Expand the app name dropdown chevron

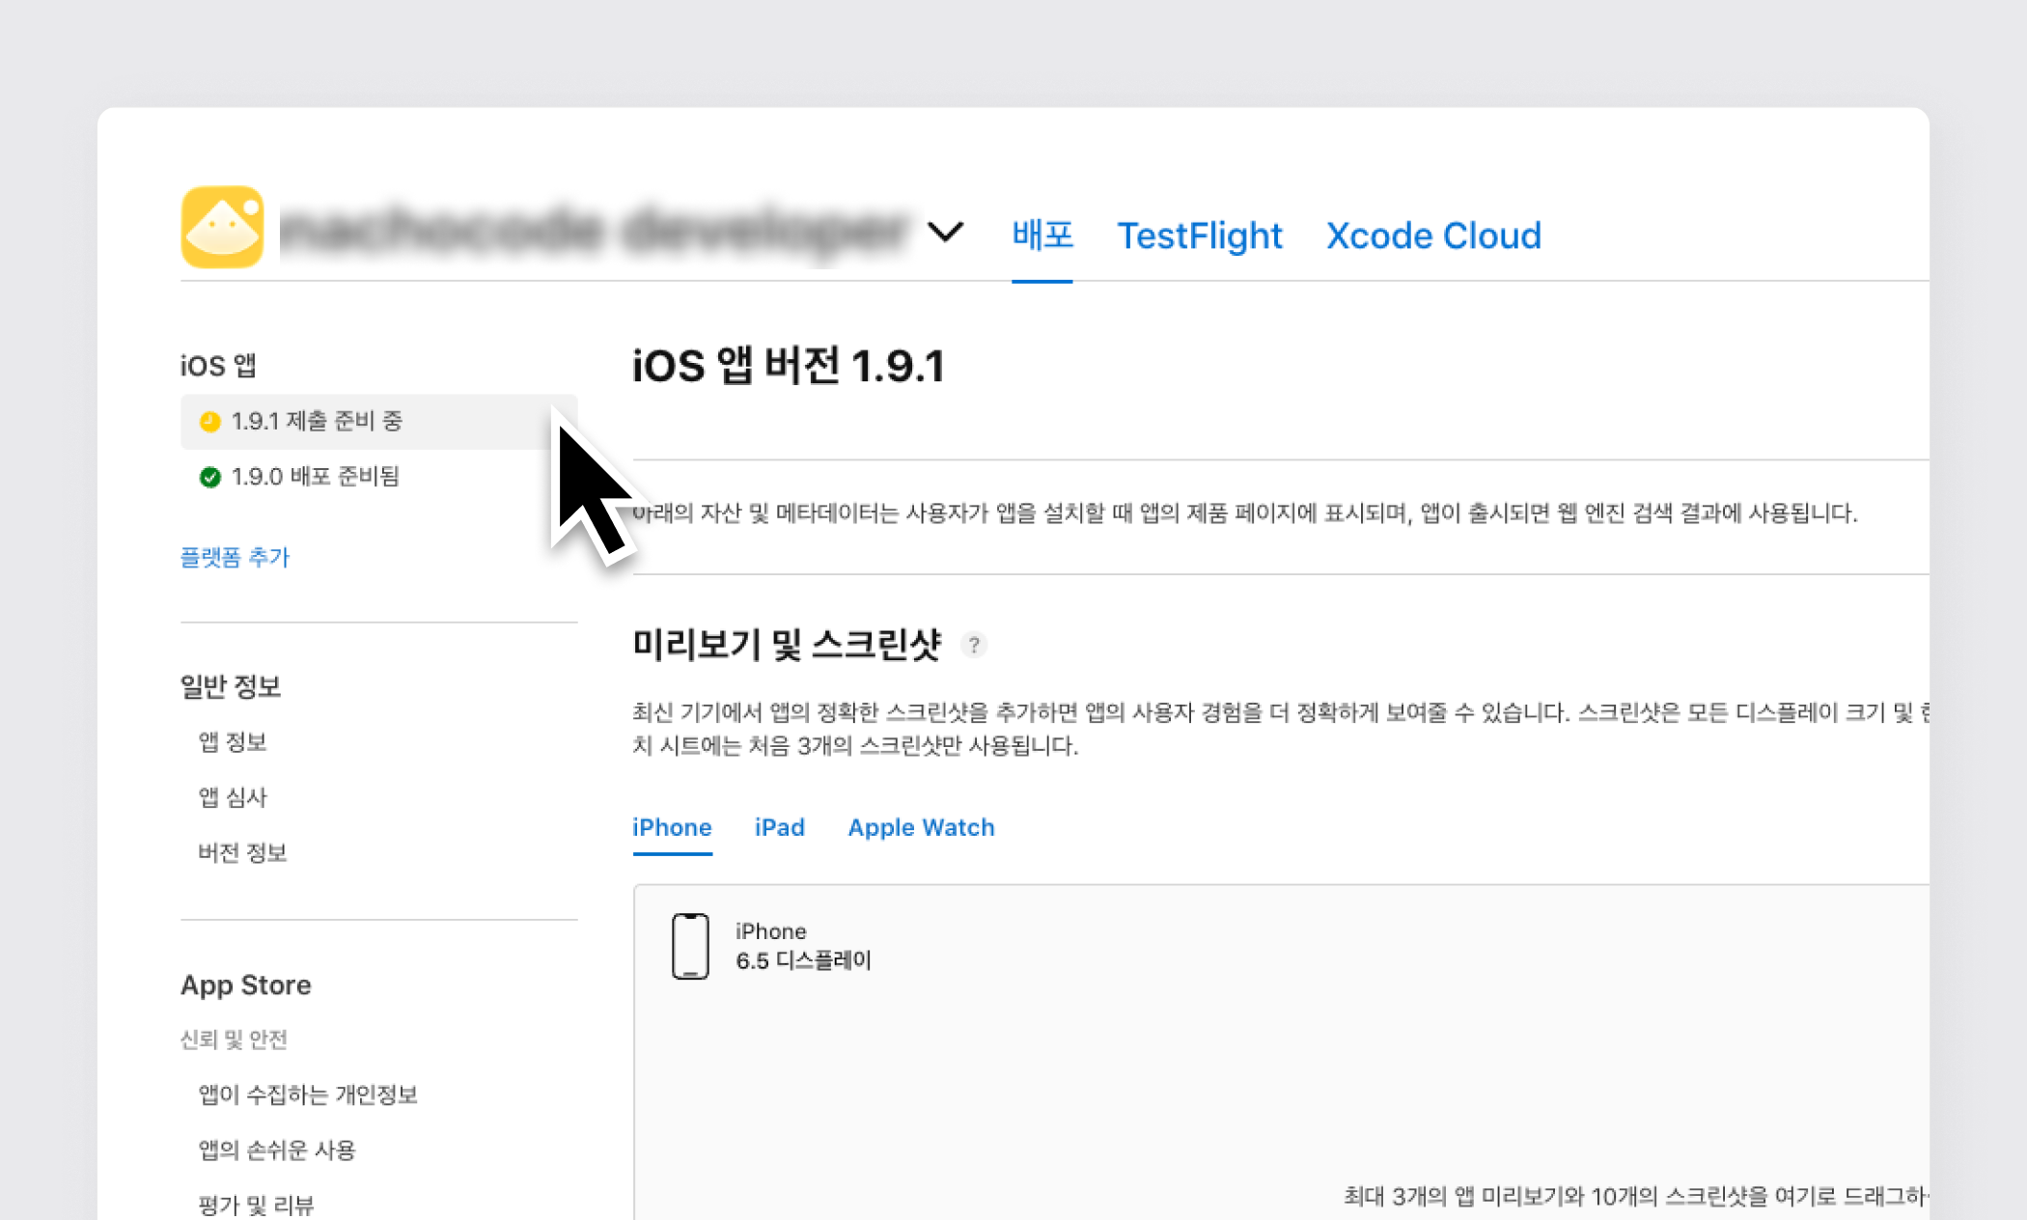tap(945, 232)
